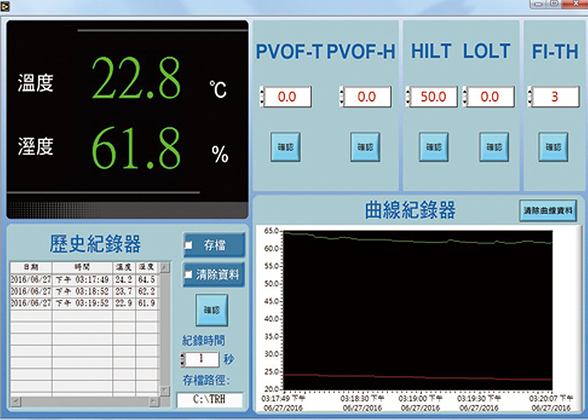
Task: Toggle the 存檔 checkbox
Action: click(x=188, y=245)
